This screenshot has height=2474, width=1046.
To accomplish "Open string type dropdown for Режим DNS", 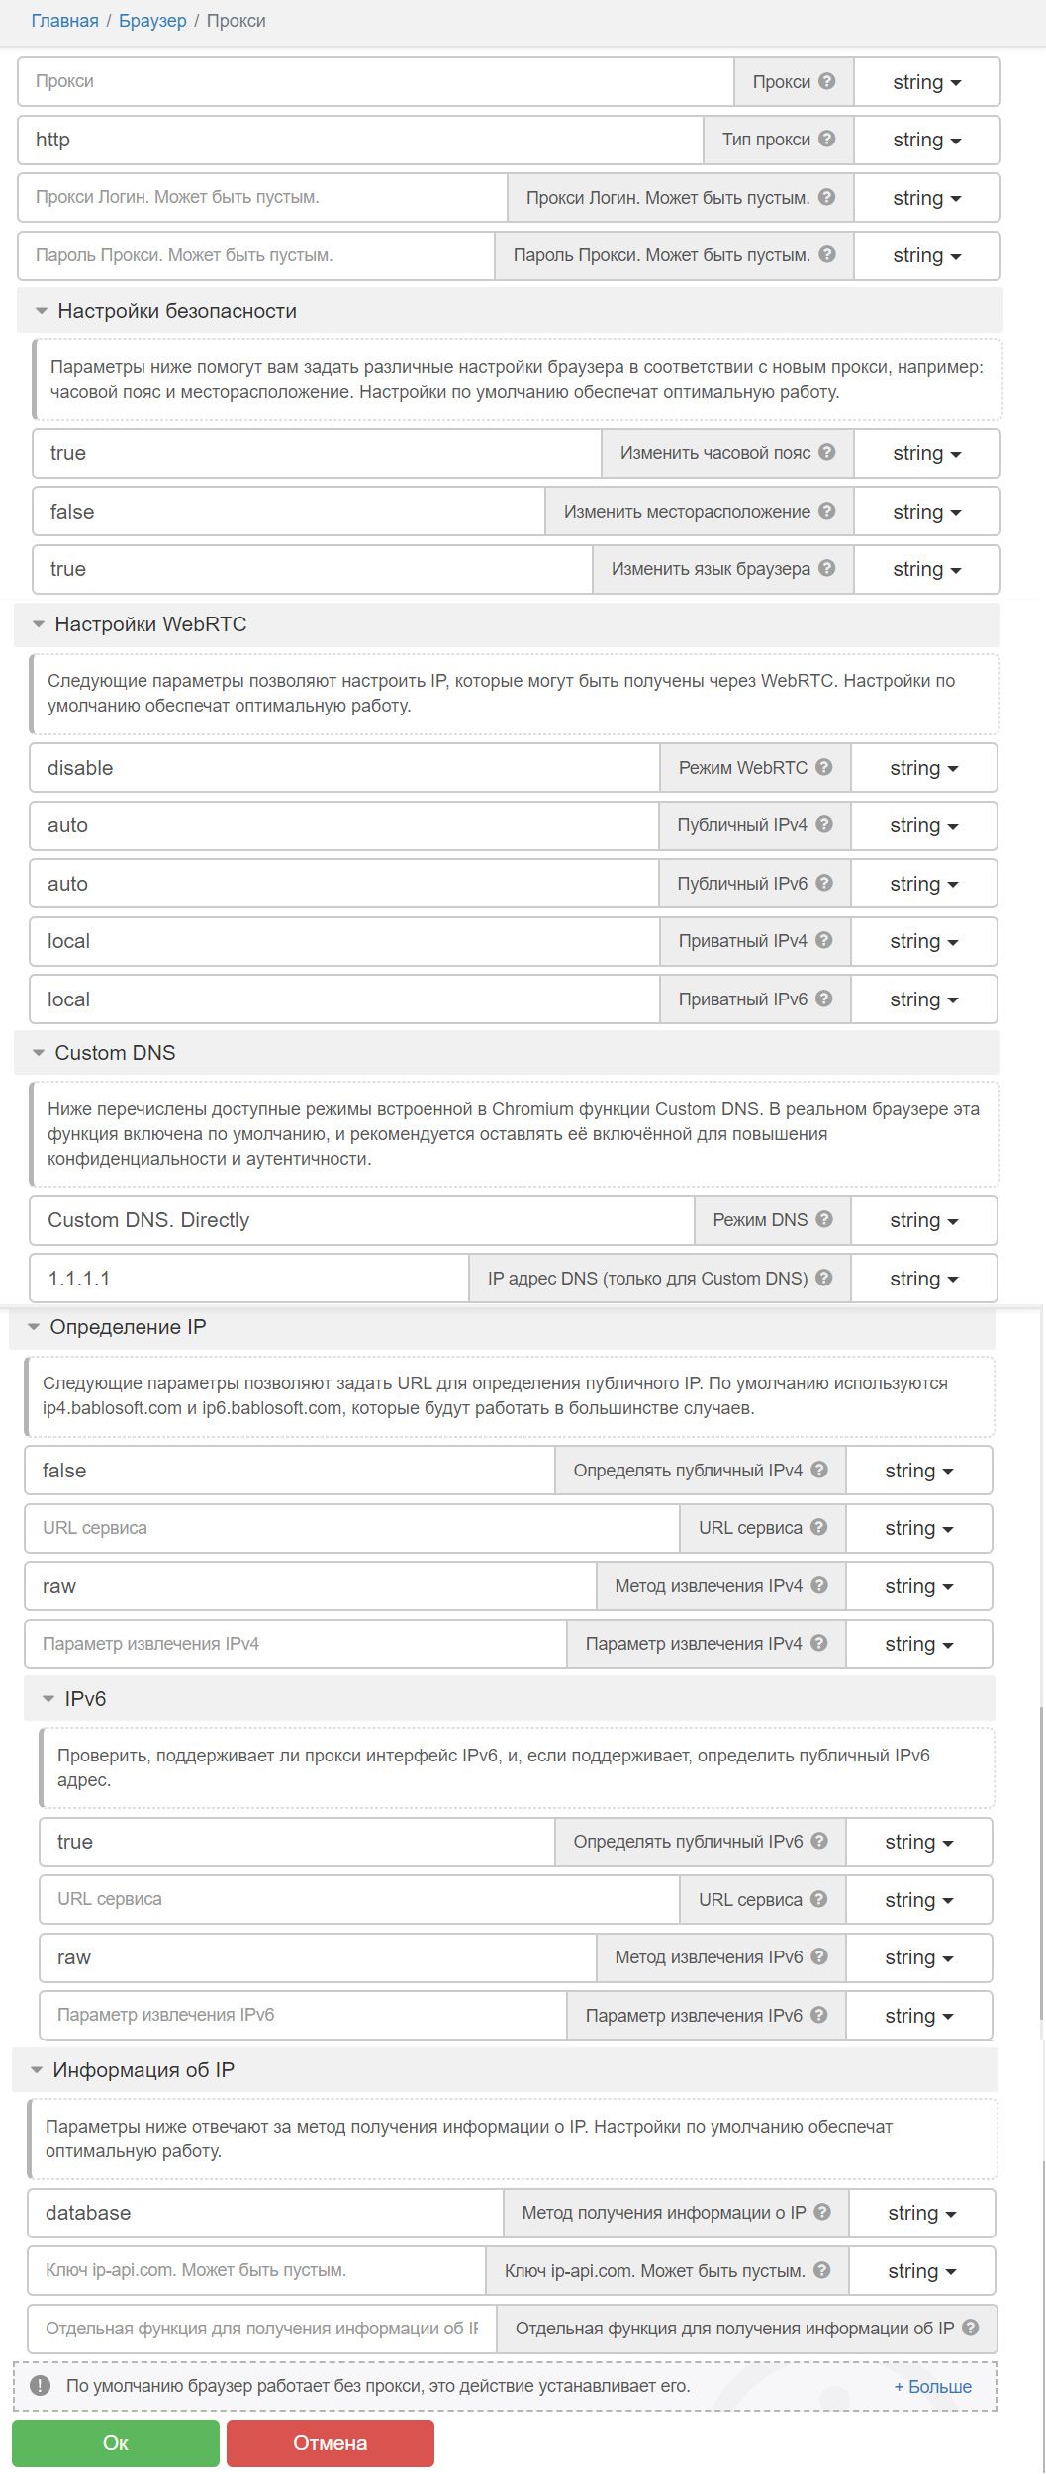I will pyautogui.click(x=923, y=1220).
